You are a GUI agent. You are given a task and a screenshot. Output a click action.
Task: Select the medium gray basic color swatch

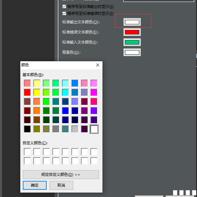[56, 129]
